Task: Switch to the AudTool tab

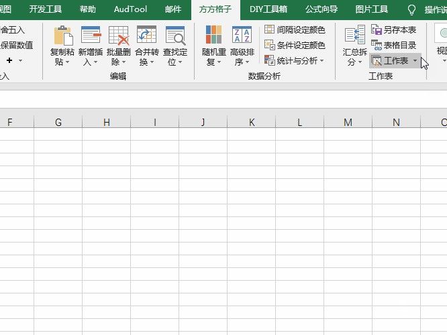Action: pyautogui.click(x=130, y=9)
